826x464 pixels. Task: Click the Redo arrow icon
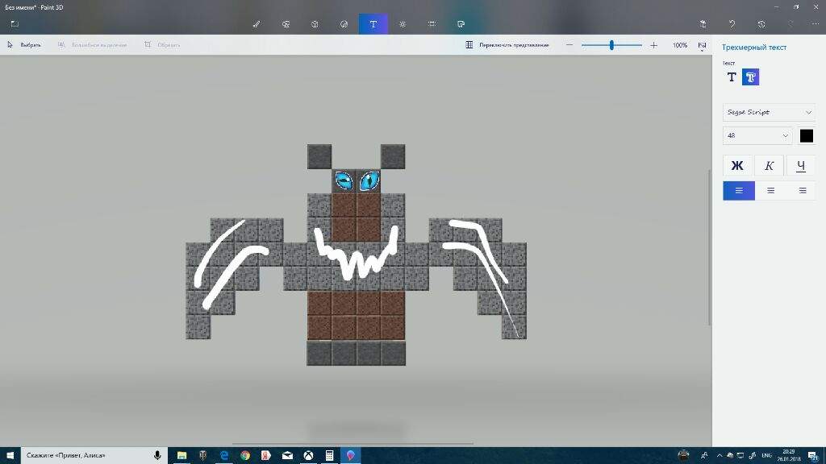pyautogui.click(x=791, y=24)
